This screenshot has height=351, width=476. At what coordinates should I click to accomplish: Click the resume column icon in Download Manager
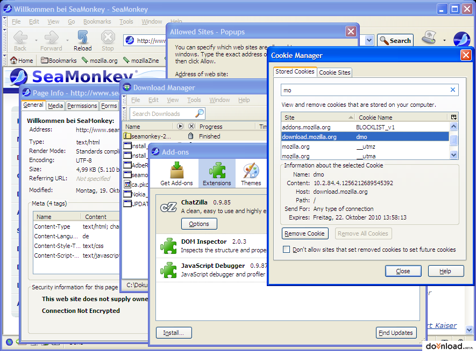[x=180, y=126]
